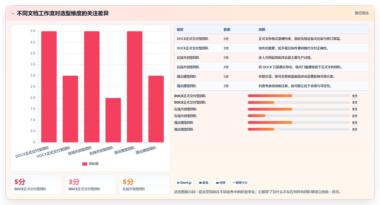The width and height of the screenshot is (380, 205).
Task: Click the 维度 column header
Action: (x=180, y=30)
